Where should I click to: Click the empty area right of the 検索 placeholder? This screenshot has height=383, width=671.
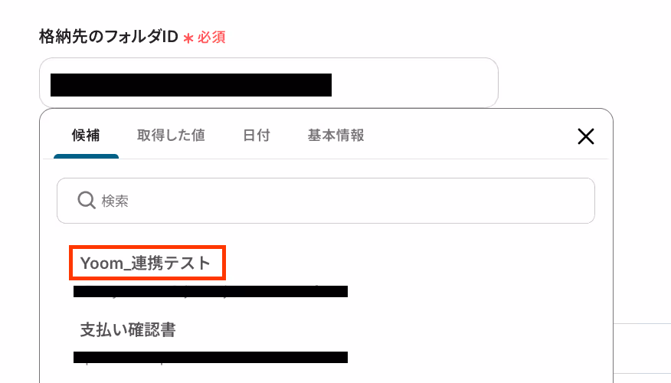point(359,201)
